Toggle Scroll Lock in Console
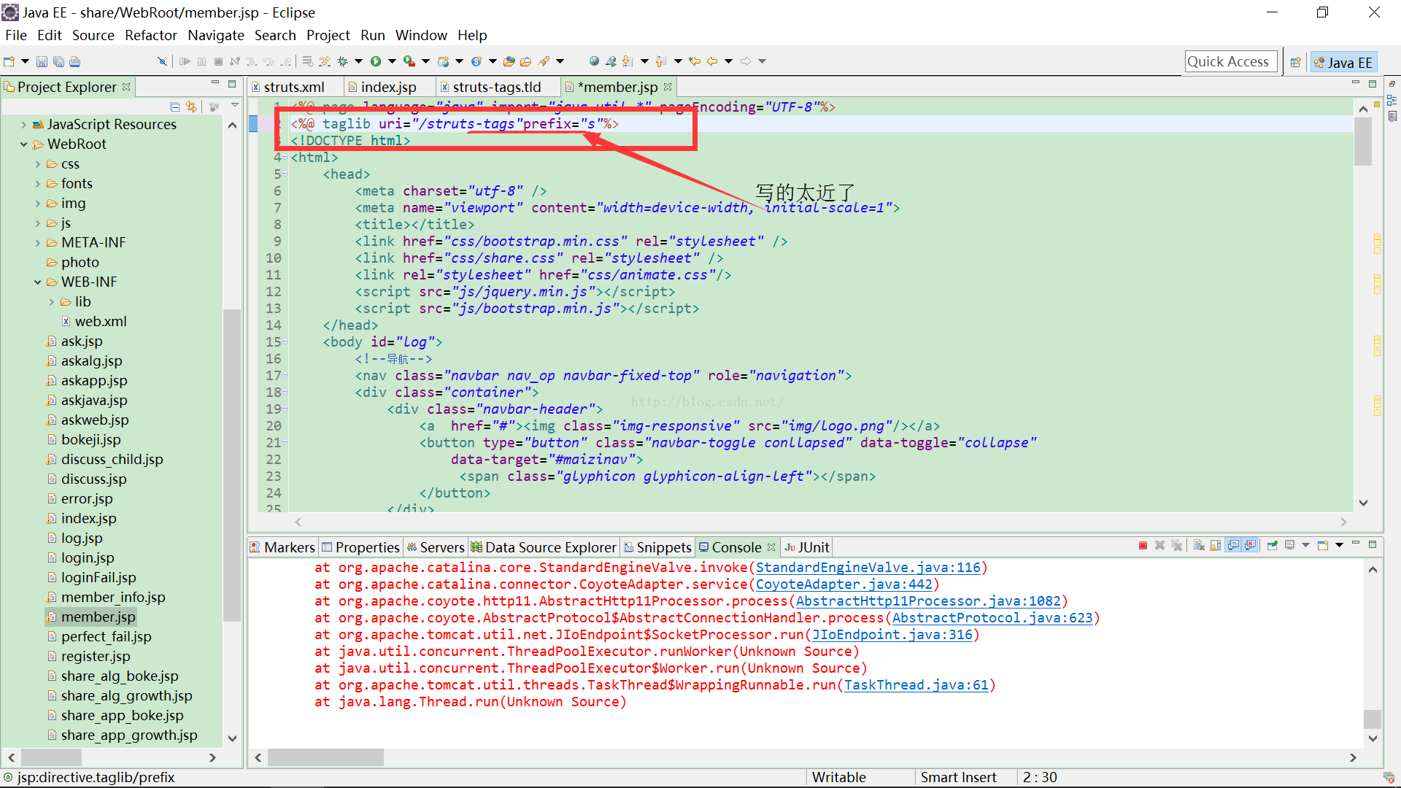Screen dimensions: 1401x788 (1216, 545)
